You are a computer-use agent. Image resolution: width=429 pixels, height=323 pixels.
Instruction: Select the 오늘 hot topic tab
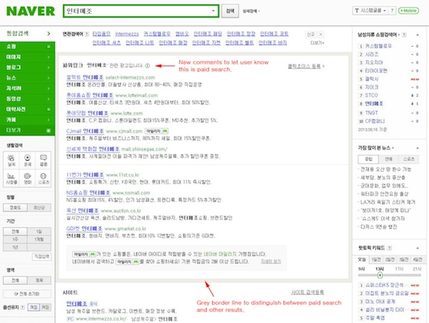pos(362,259)
